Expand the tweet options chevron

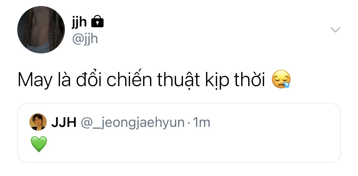(x=335, y=30)
